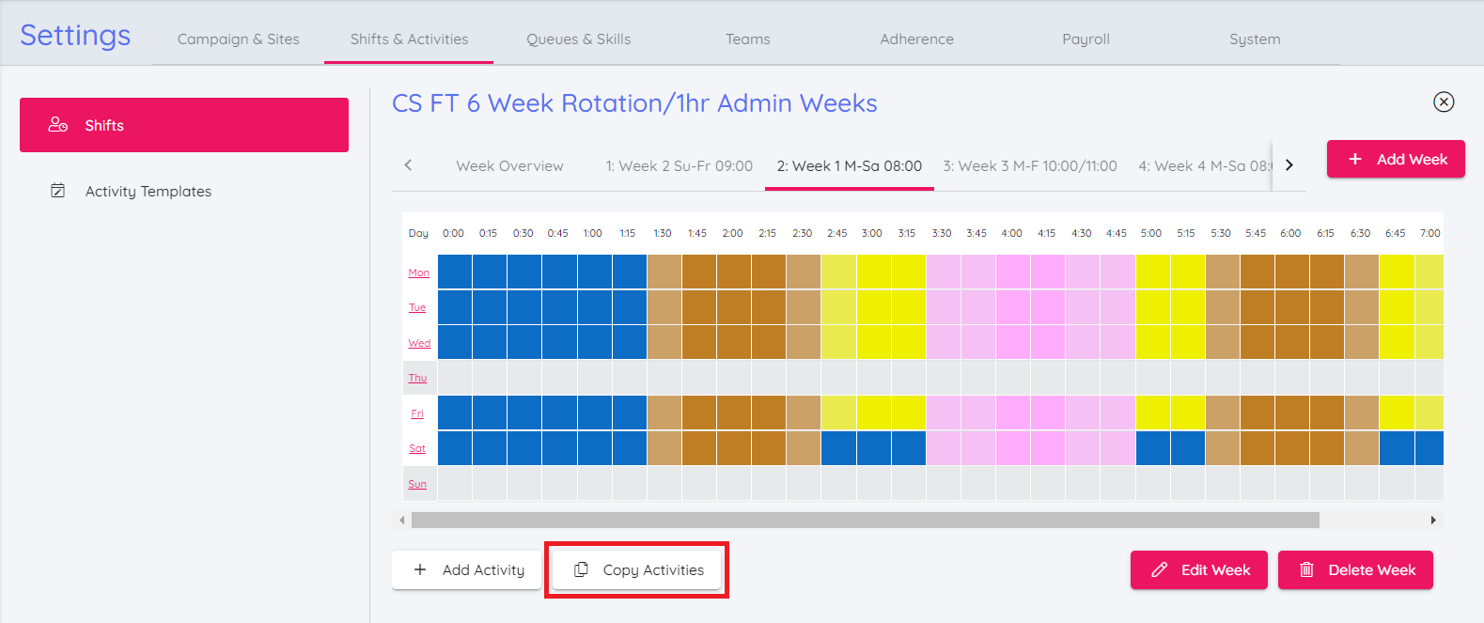Switch to the Week Overview tab
Viewport: 1484px width, 623px height.
tap(509, 166)
